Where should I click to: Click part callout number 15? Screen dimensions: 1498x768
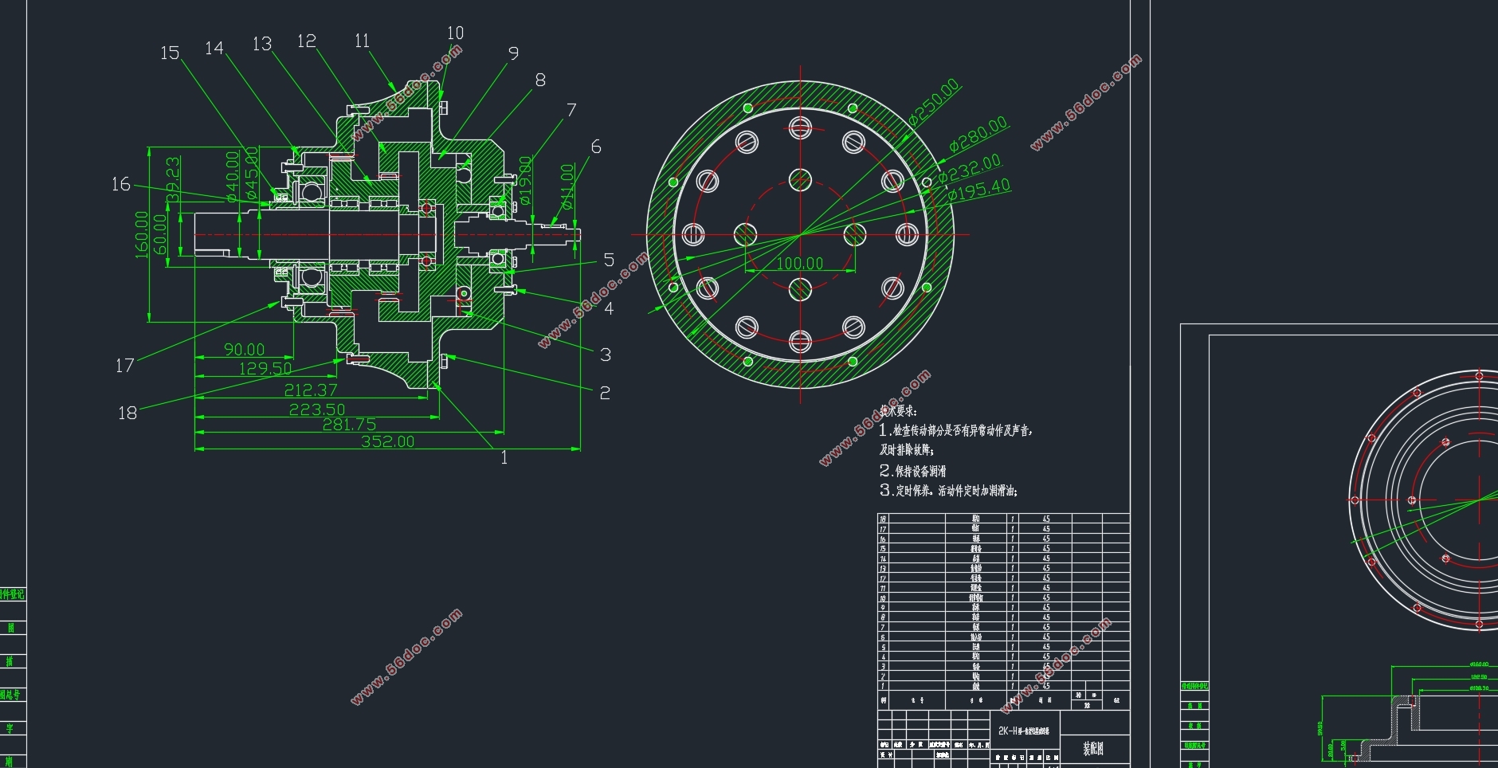(170, 53)
